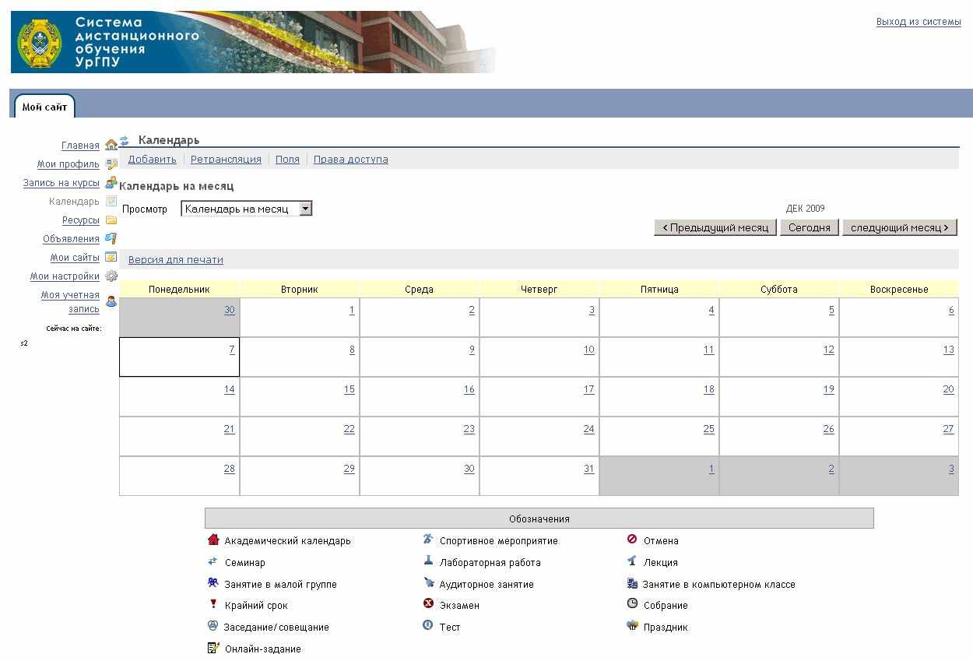Click the Воскресенье column header
The width and height of the screenshot is (973, 661).
(899, 289)
